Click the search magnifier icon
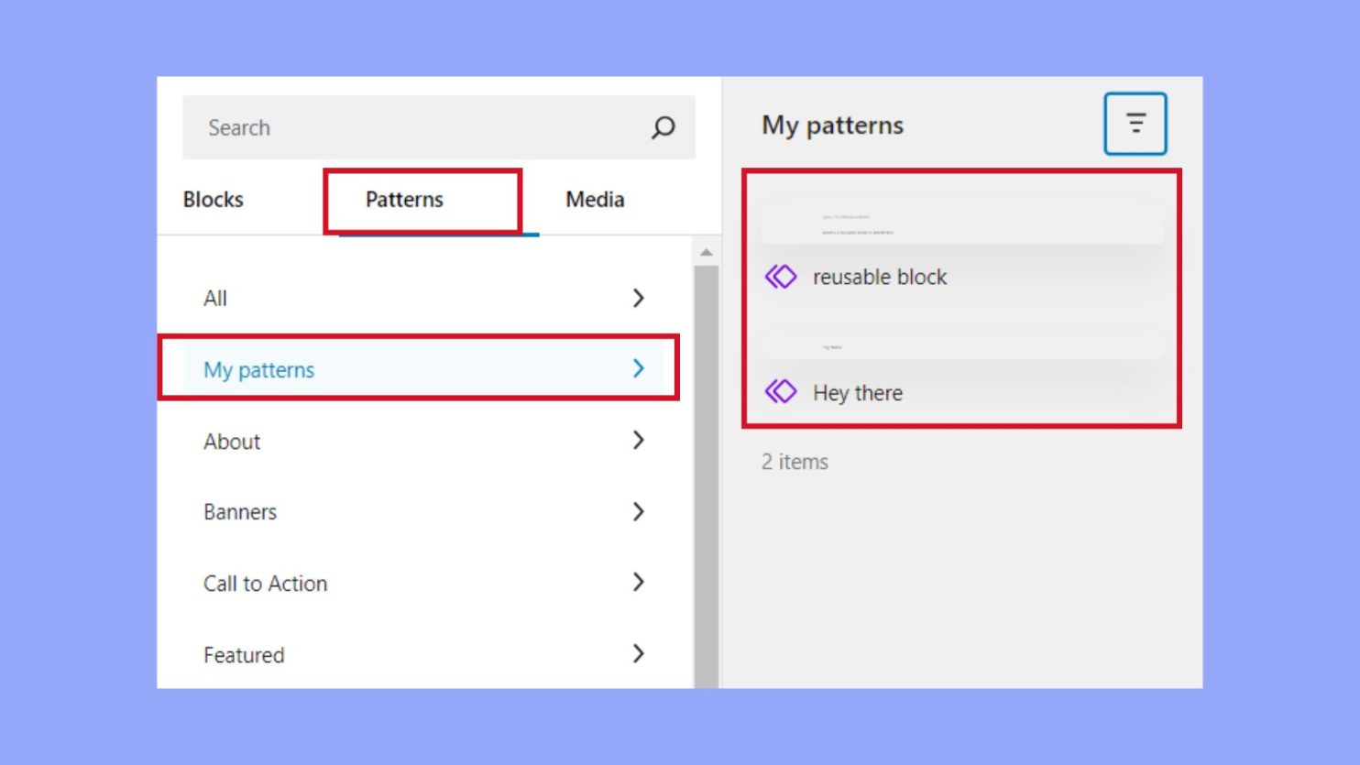 click(x=663, y=127)
